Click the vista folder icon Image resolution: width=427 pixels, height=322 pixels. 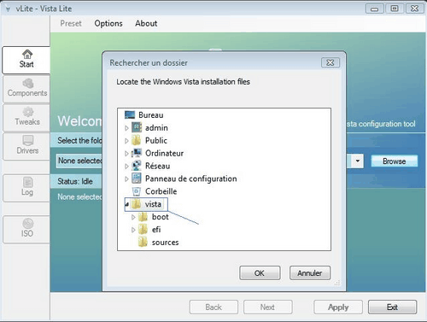[x=136, y=204]
